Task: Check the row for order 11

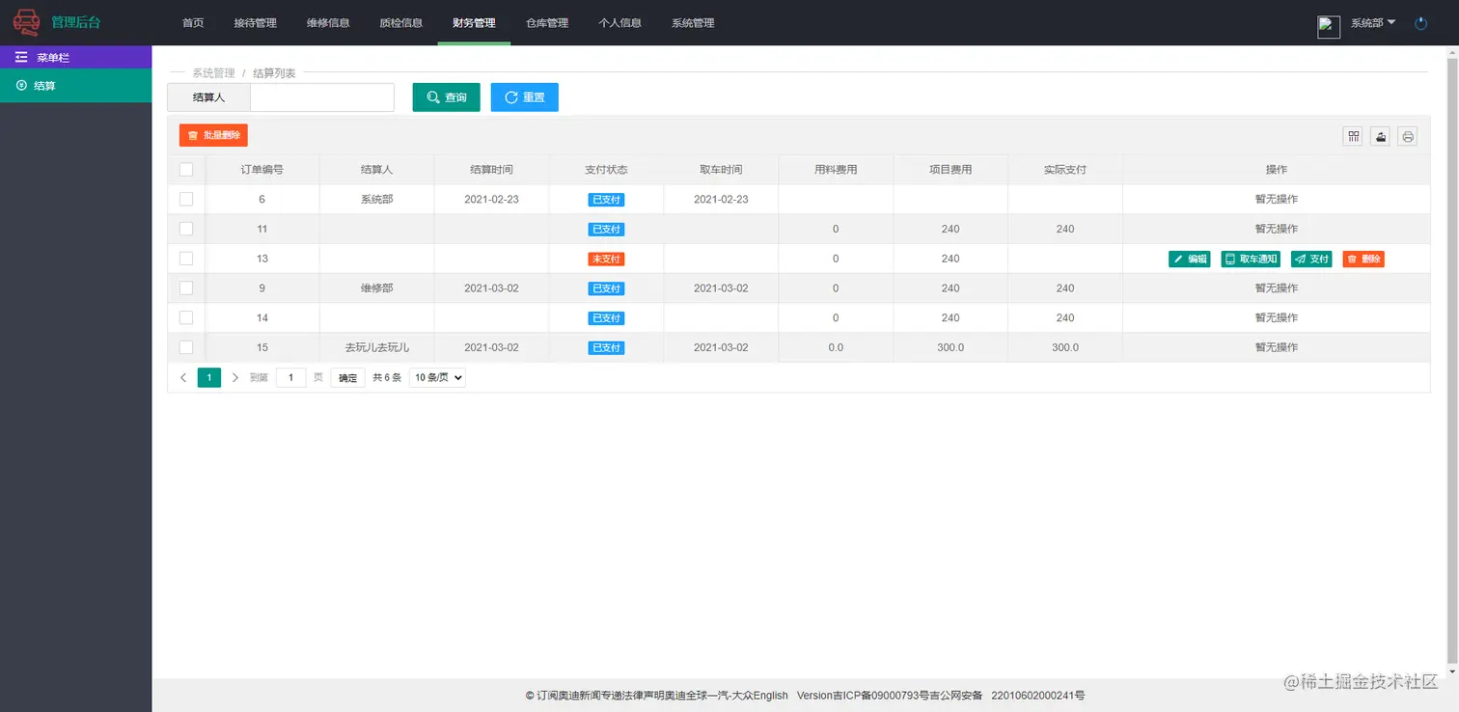Action: (x=186, y=229)
